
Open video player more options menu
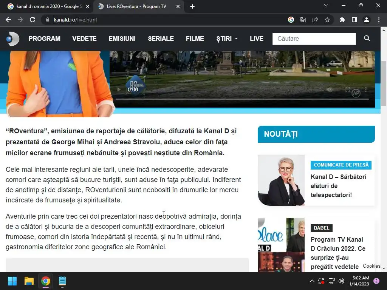coord(366,89)
